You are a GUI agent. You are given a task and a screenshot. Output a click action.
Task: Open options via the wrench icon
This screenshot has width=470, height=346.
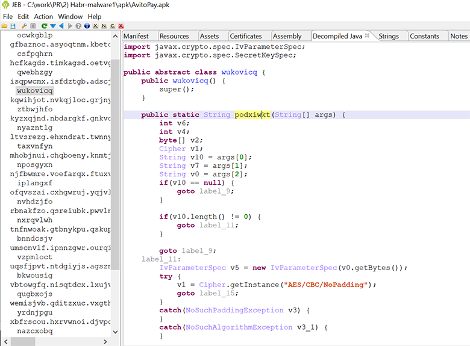(x=24, y=26)
